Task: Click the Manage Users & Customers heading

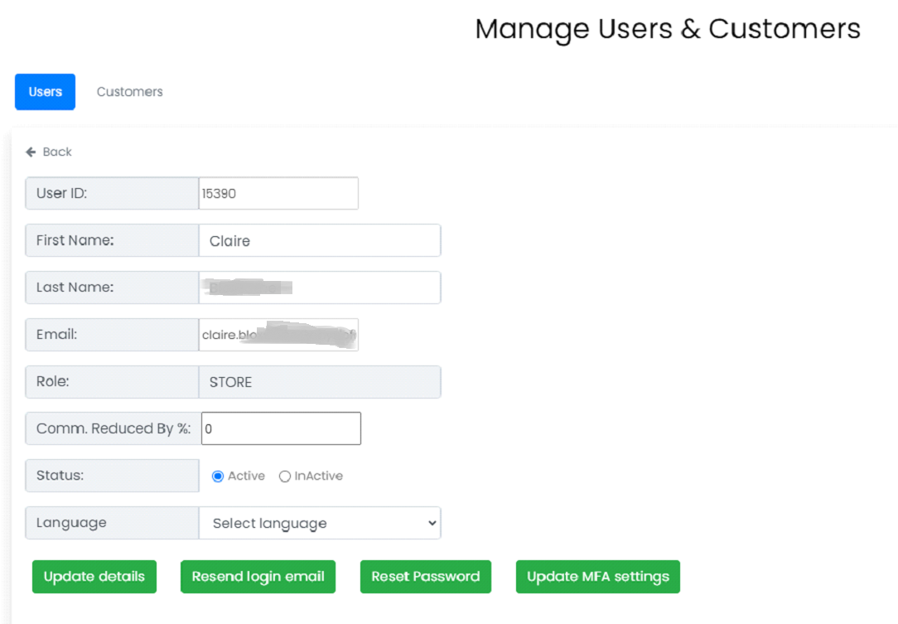Action: coord(667,29)
